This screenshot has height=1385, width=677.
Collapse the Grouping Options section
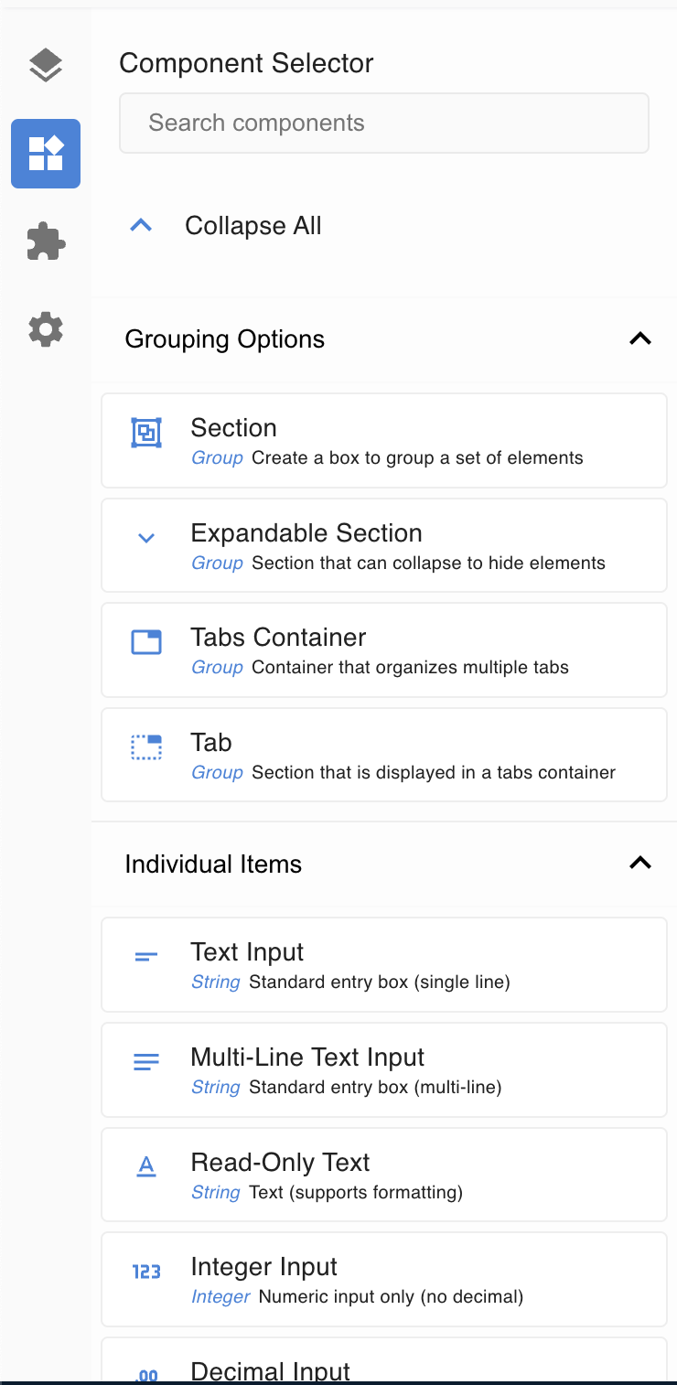640,339
